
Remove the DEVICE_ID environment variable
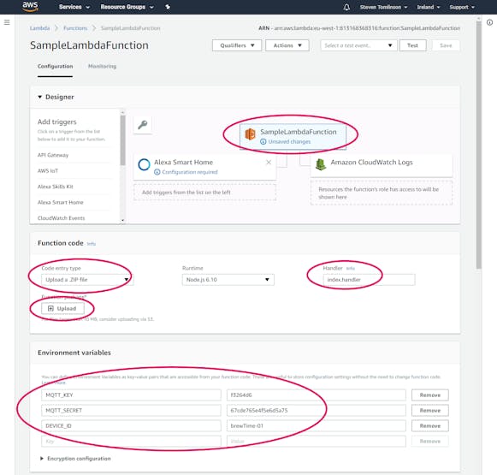point(430,426)
